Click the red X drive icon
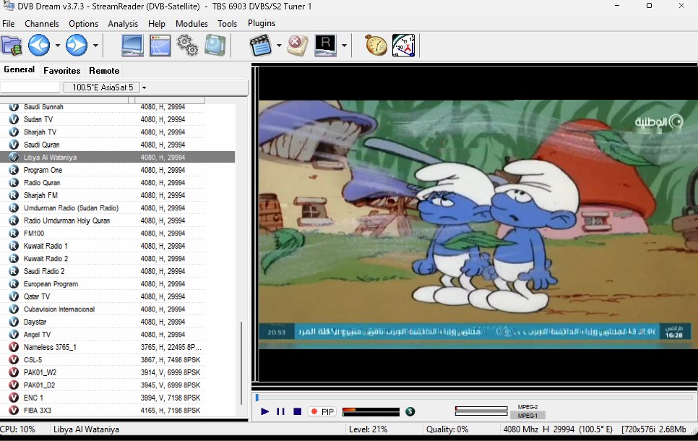This screenshot has width=698, height=441. (x=298, y=45)
